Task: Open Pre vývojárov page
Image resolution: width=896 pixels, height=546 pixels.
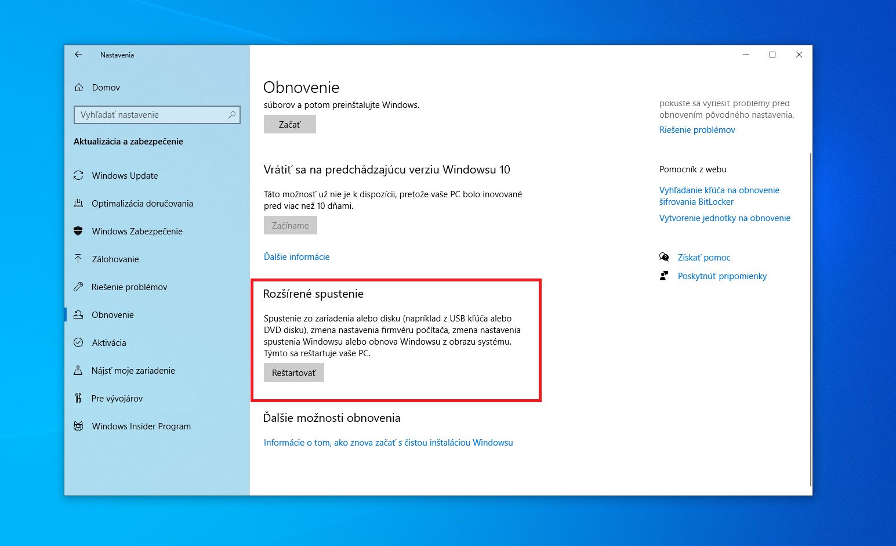Action: click(x=157, y=399)
